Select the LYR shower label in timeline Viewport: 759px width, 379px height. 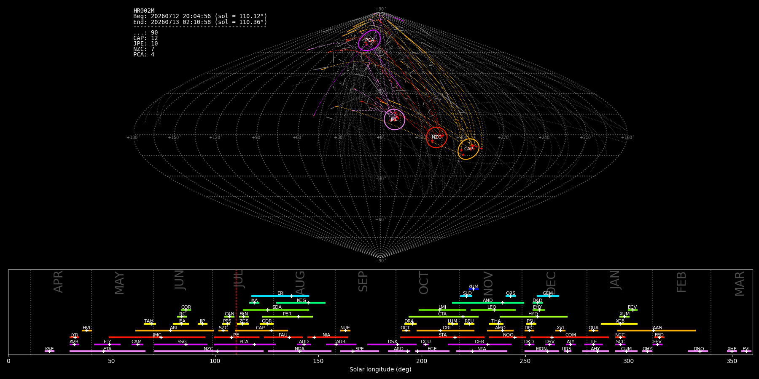pos(74,335)
